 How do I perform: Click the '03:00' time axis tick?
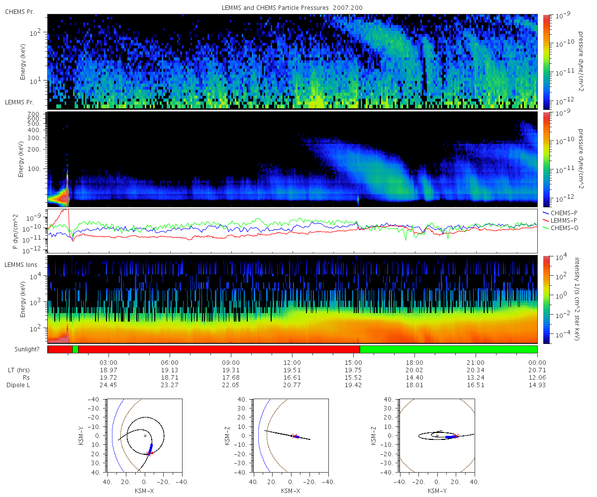click(x=109, y=362)
